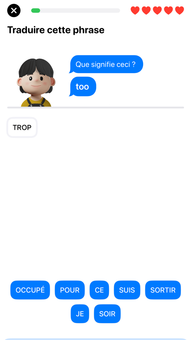Tap the last red heart icon
Viewport: 191px width, 340px height.
pos(180,10)
